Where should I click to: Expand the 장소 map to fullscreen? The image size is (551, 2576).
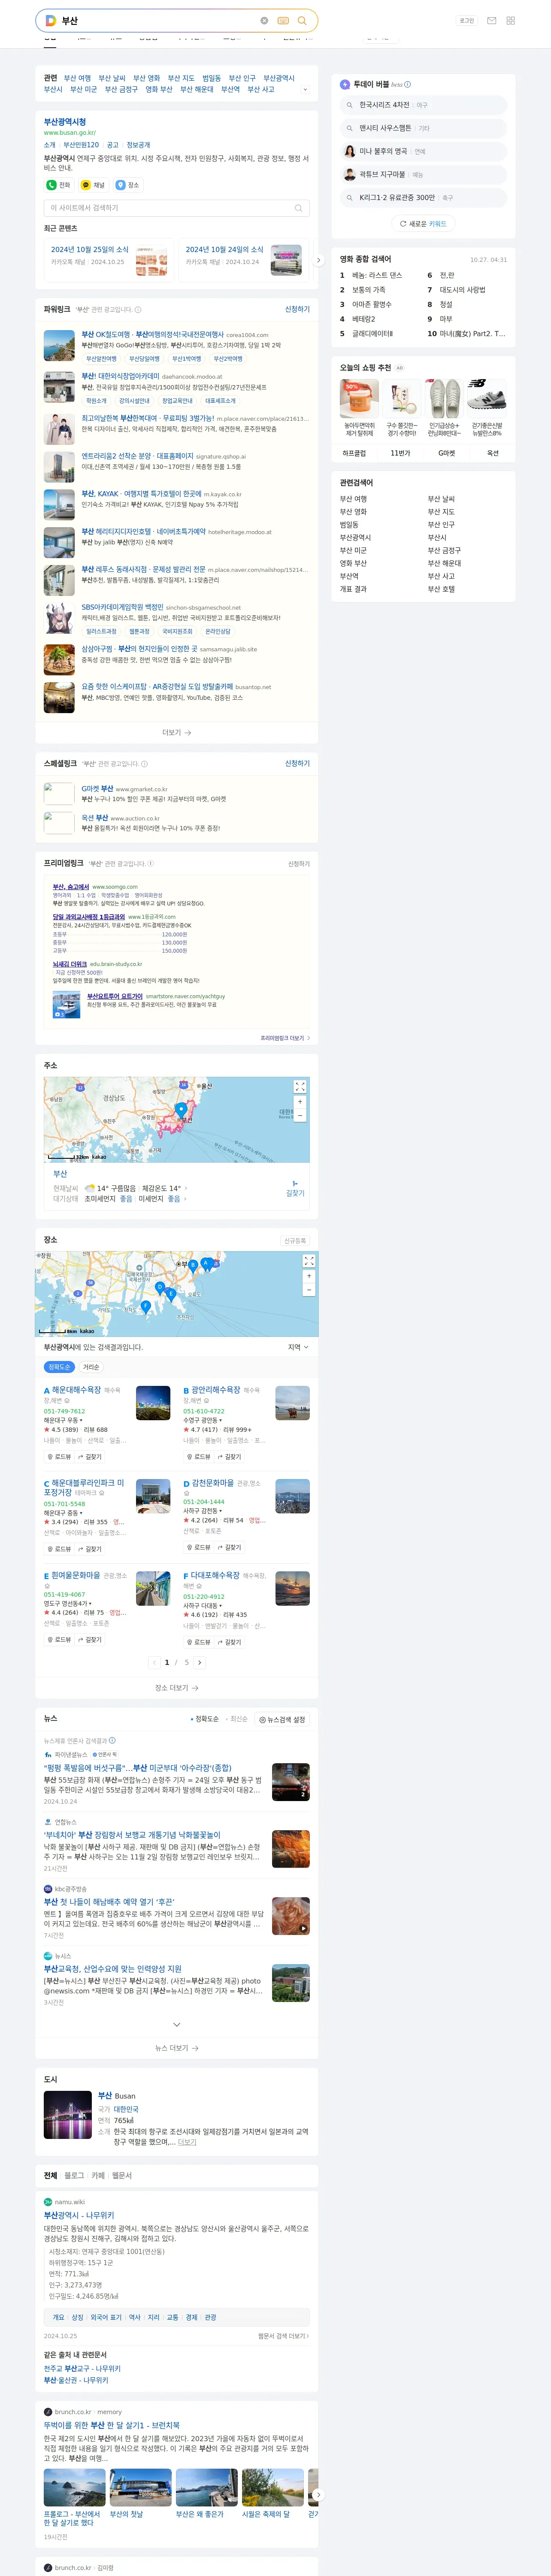pyautogui.click(x=308, y=1261)
